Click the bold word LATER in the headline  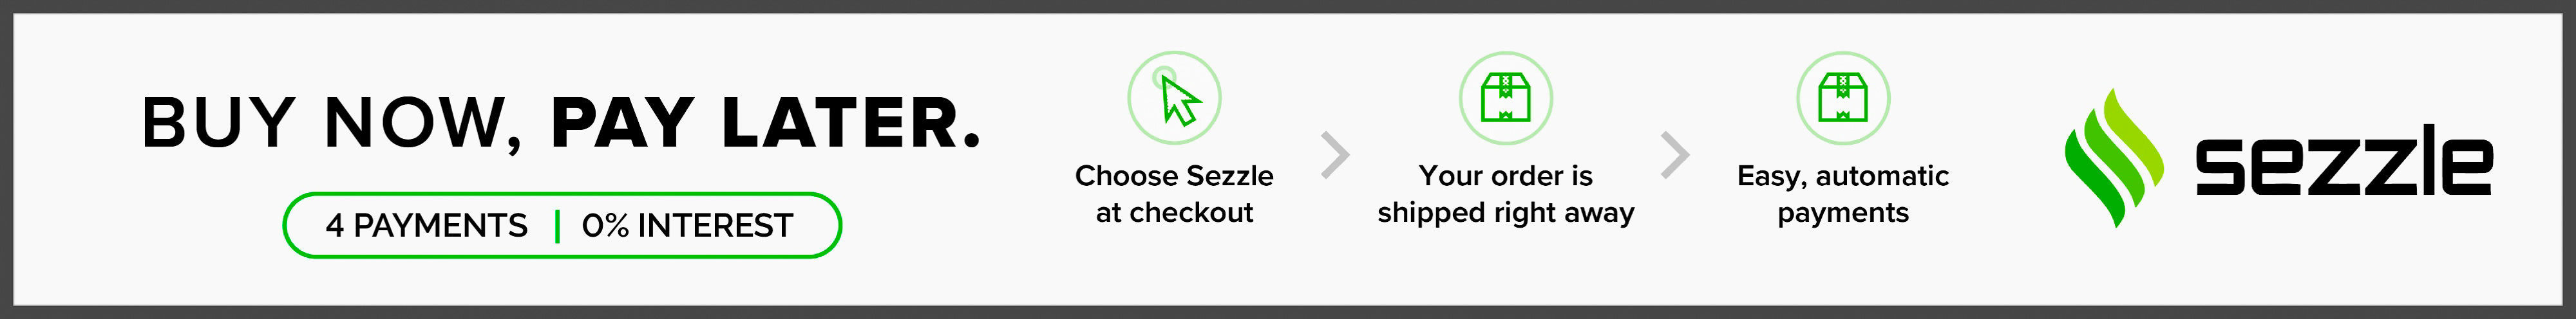[848, 123]
